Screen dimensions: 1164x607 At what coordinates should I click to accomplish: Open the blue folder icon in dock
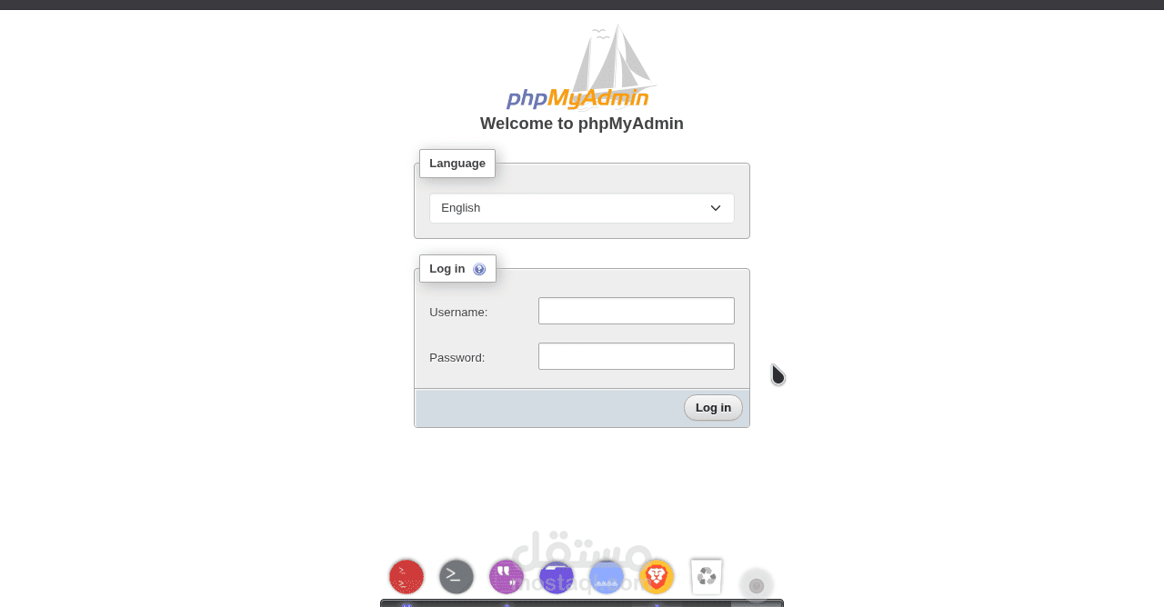pyautogui.click(x=607, y=576)
